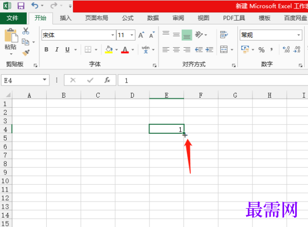Align text left

tap(166, 49)
